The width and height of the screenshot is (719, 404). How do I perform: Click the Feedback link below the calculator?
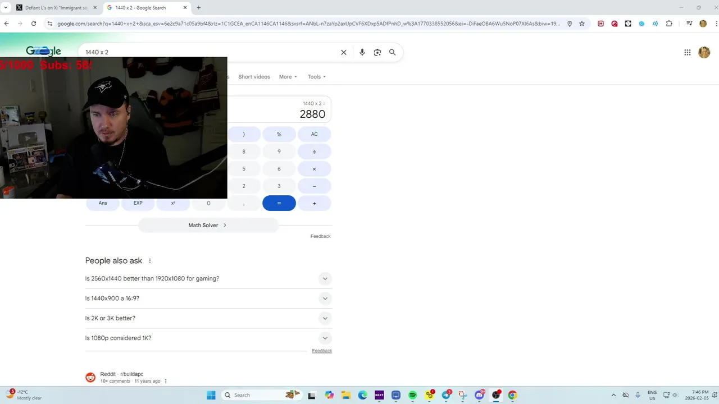coord(321,236)
